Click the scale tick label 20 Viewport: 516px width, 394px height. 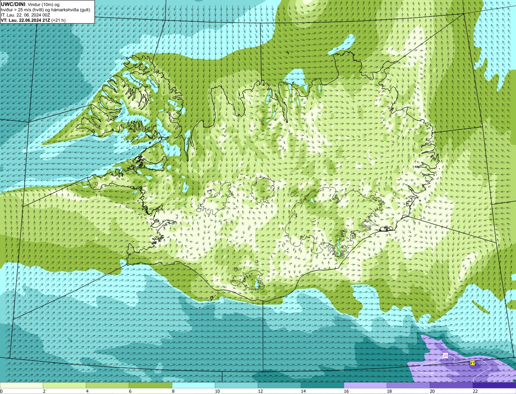(x=432, y=391)
